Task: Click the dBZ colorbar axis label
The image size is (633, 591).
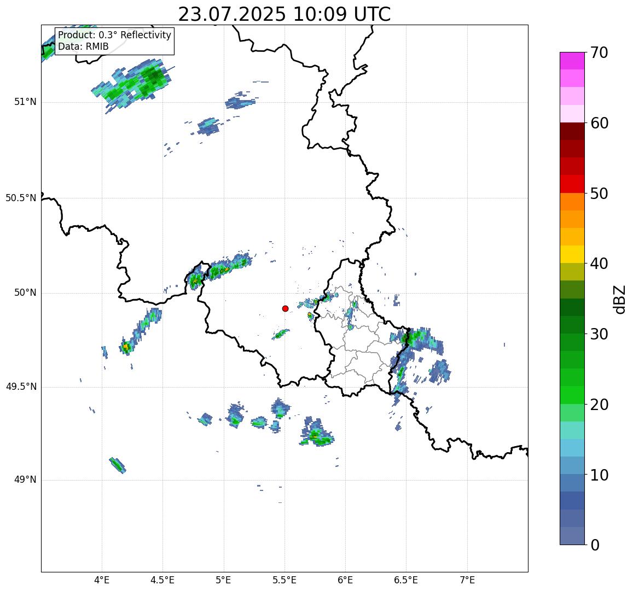Action: click(x=619, y=299)
